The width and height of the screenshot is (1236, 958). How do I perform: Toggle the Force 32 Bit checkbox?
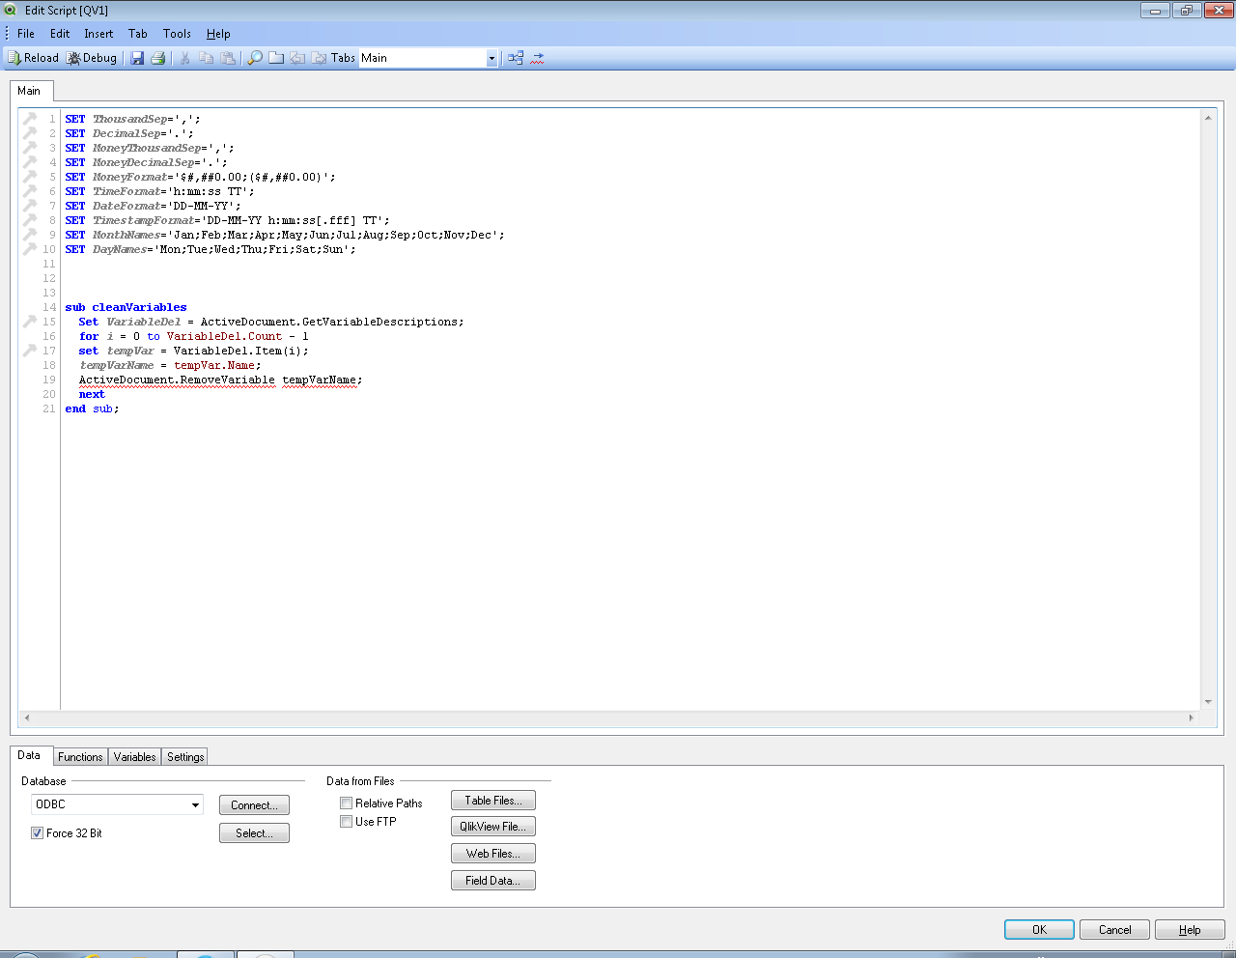click(38, 833)
